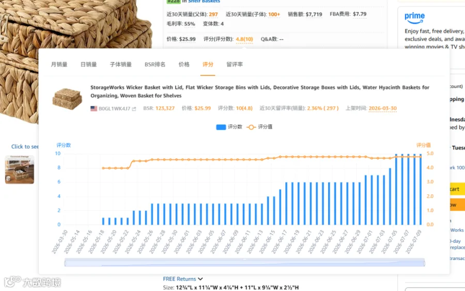The image size is (465, 291).
Task: Click the 'Click to see' full view link
Action: click(x=25, y=147)
